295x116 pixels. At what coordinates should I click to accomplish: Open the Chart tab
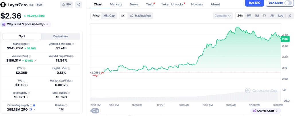point(98,4)
